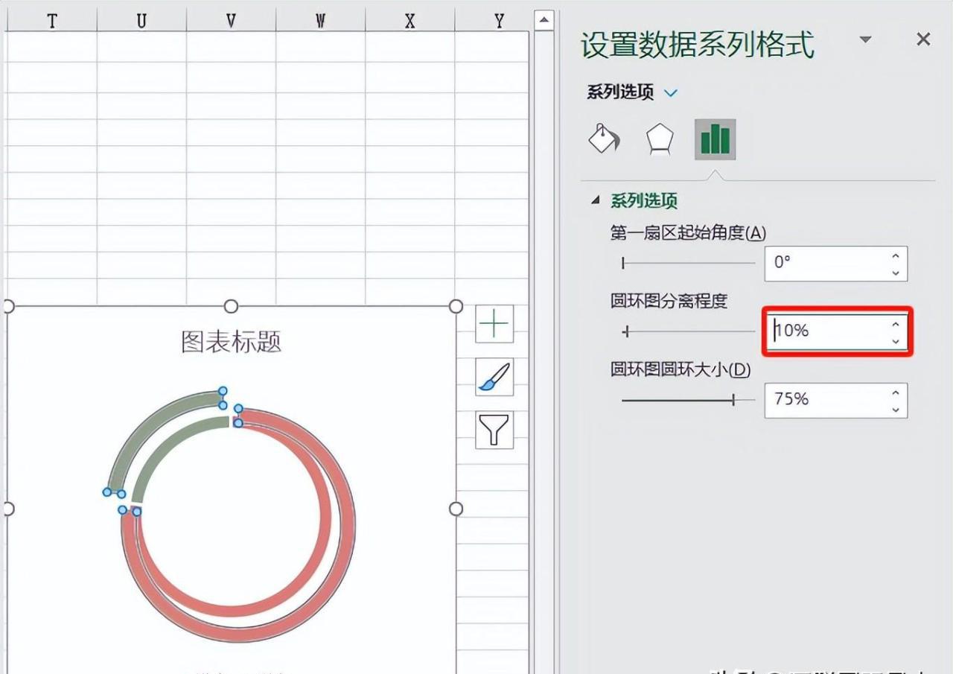
Task: Select column U header
Action: pos(141,21)
